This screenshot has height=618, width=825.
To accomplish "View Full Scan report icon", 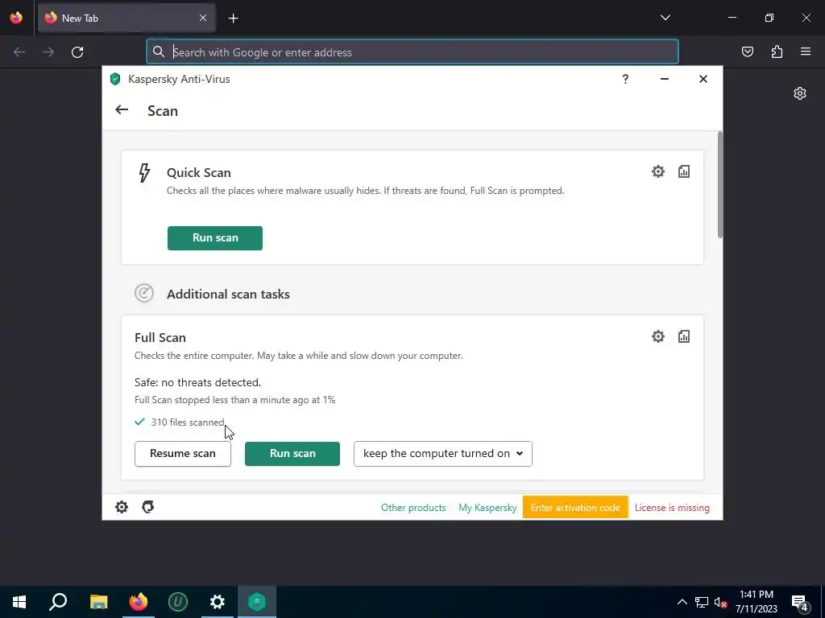I will point(683,336).
